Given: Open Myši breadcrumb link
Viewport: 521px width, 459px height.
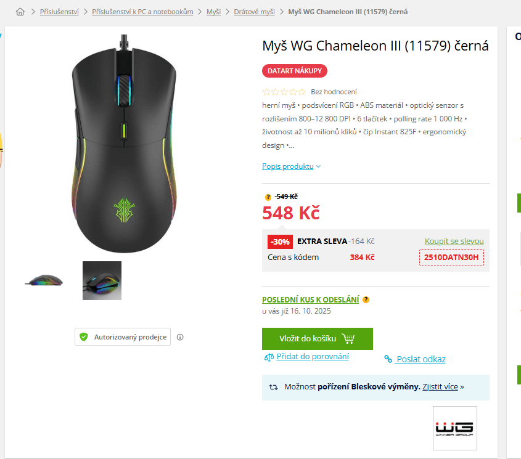Looking at the screenshot, I should 213,12.
